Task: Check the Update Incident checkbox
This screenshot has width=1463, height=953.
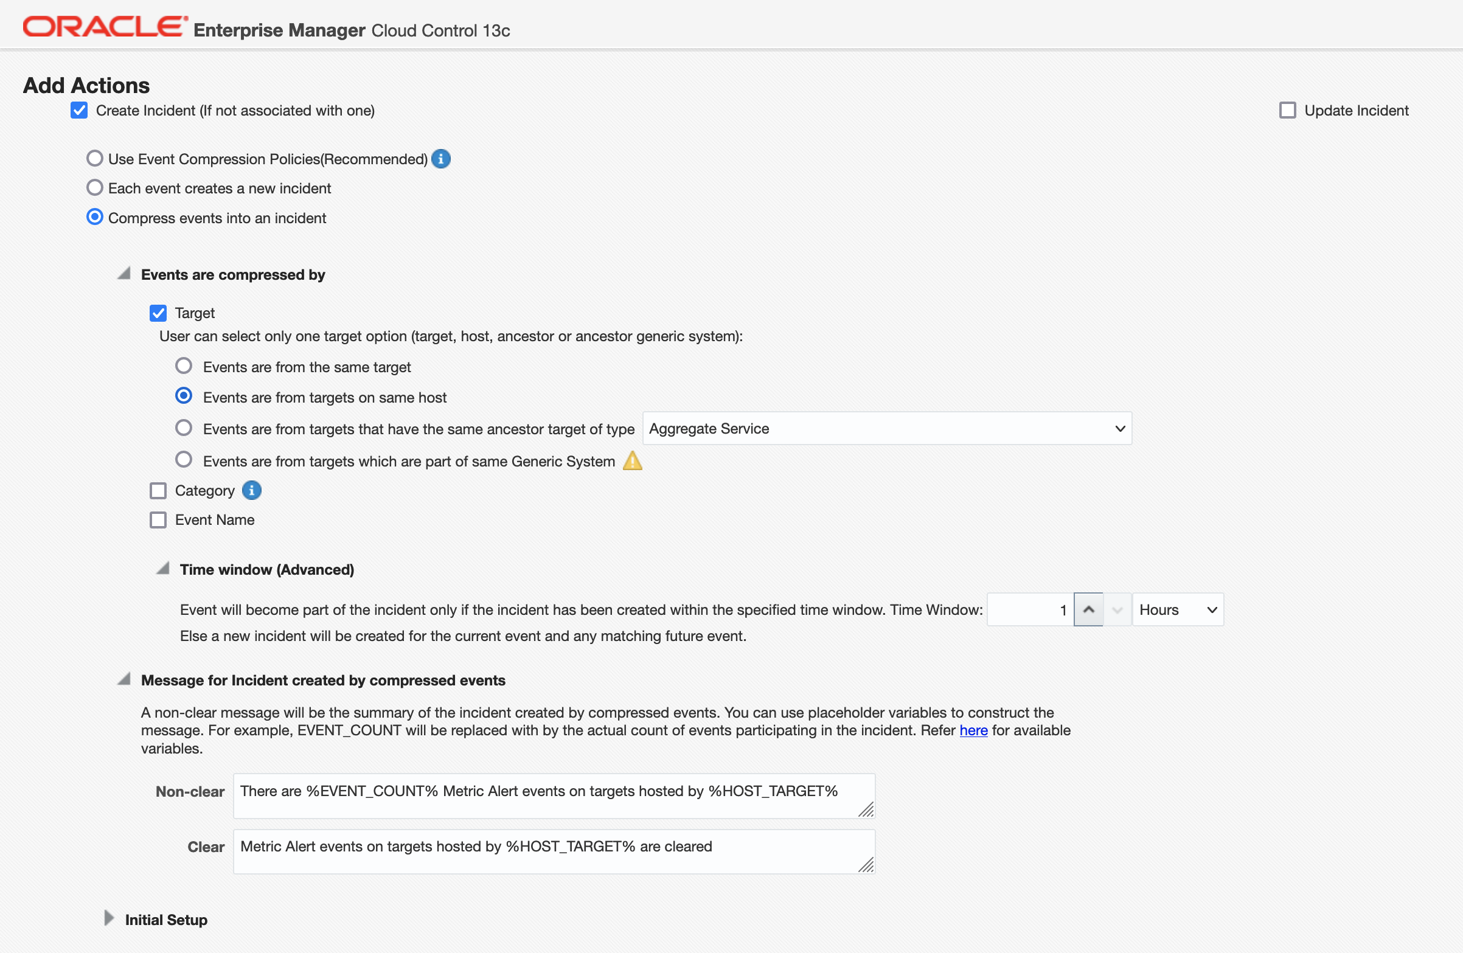Action: (x=1287, y=111)
